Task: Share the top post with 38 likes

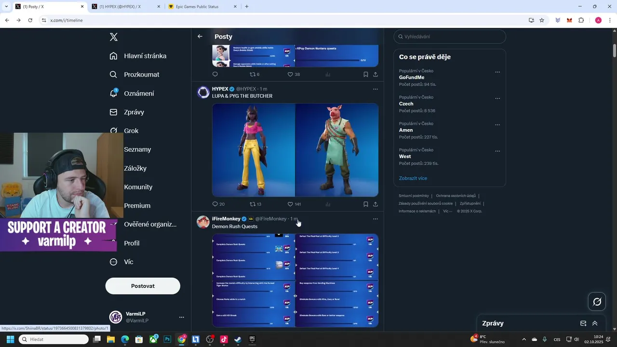Action: (376, 74)
